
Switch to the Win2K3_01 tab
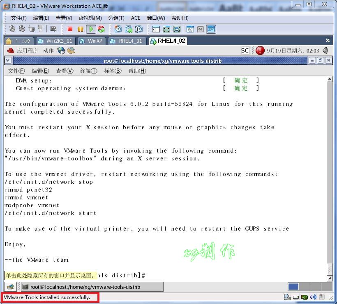[55, 41]
